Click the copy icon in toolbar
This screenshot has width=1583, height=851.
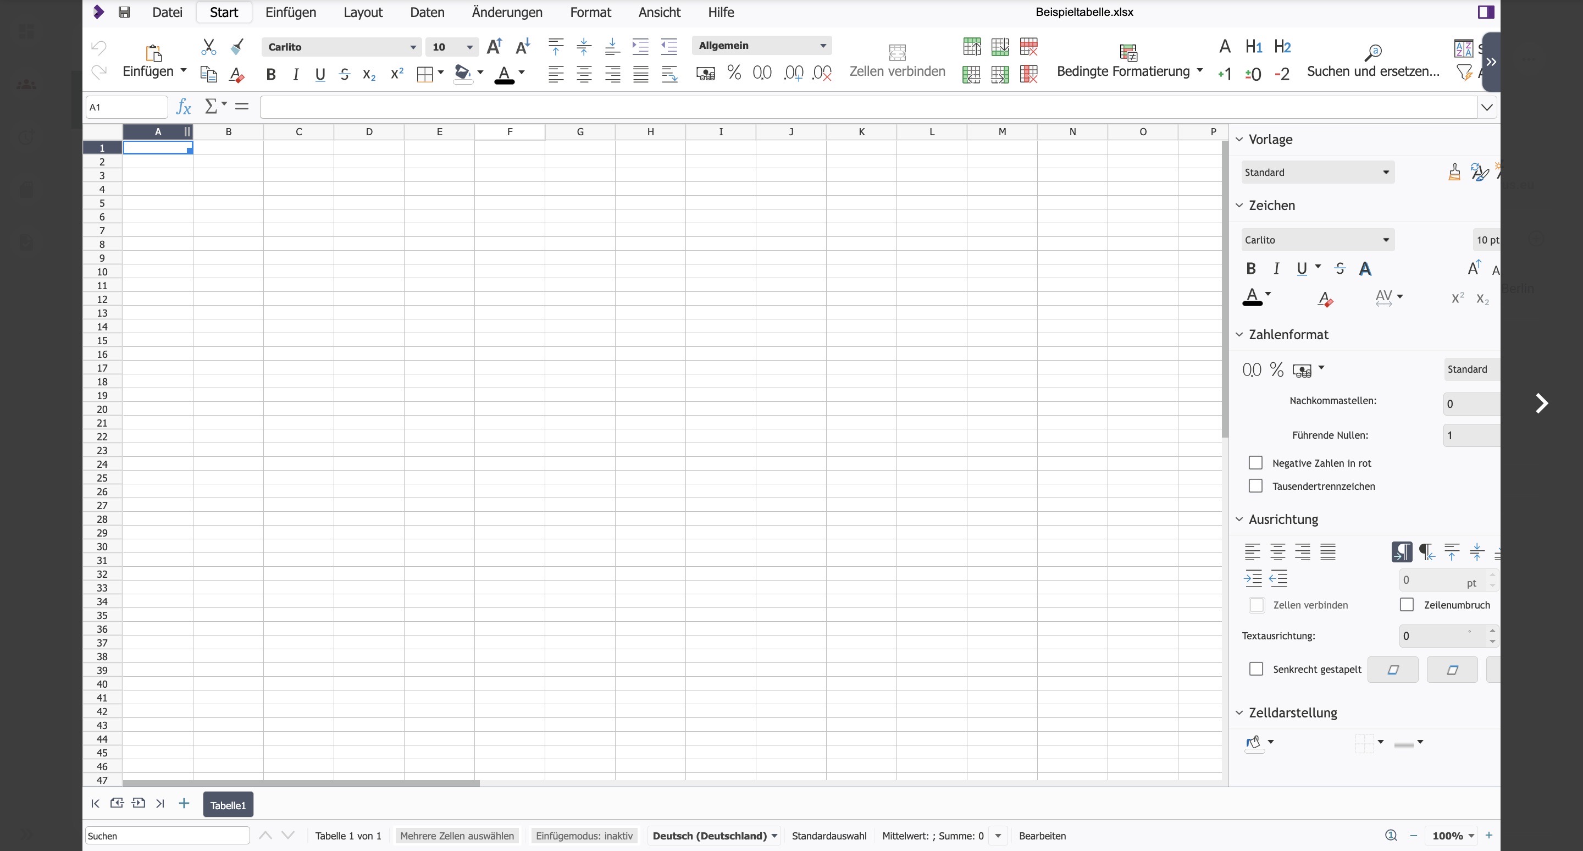(208, 74)
